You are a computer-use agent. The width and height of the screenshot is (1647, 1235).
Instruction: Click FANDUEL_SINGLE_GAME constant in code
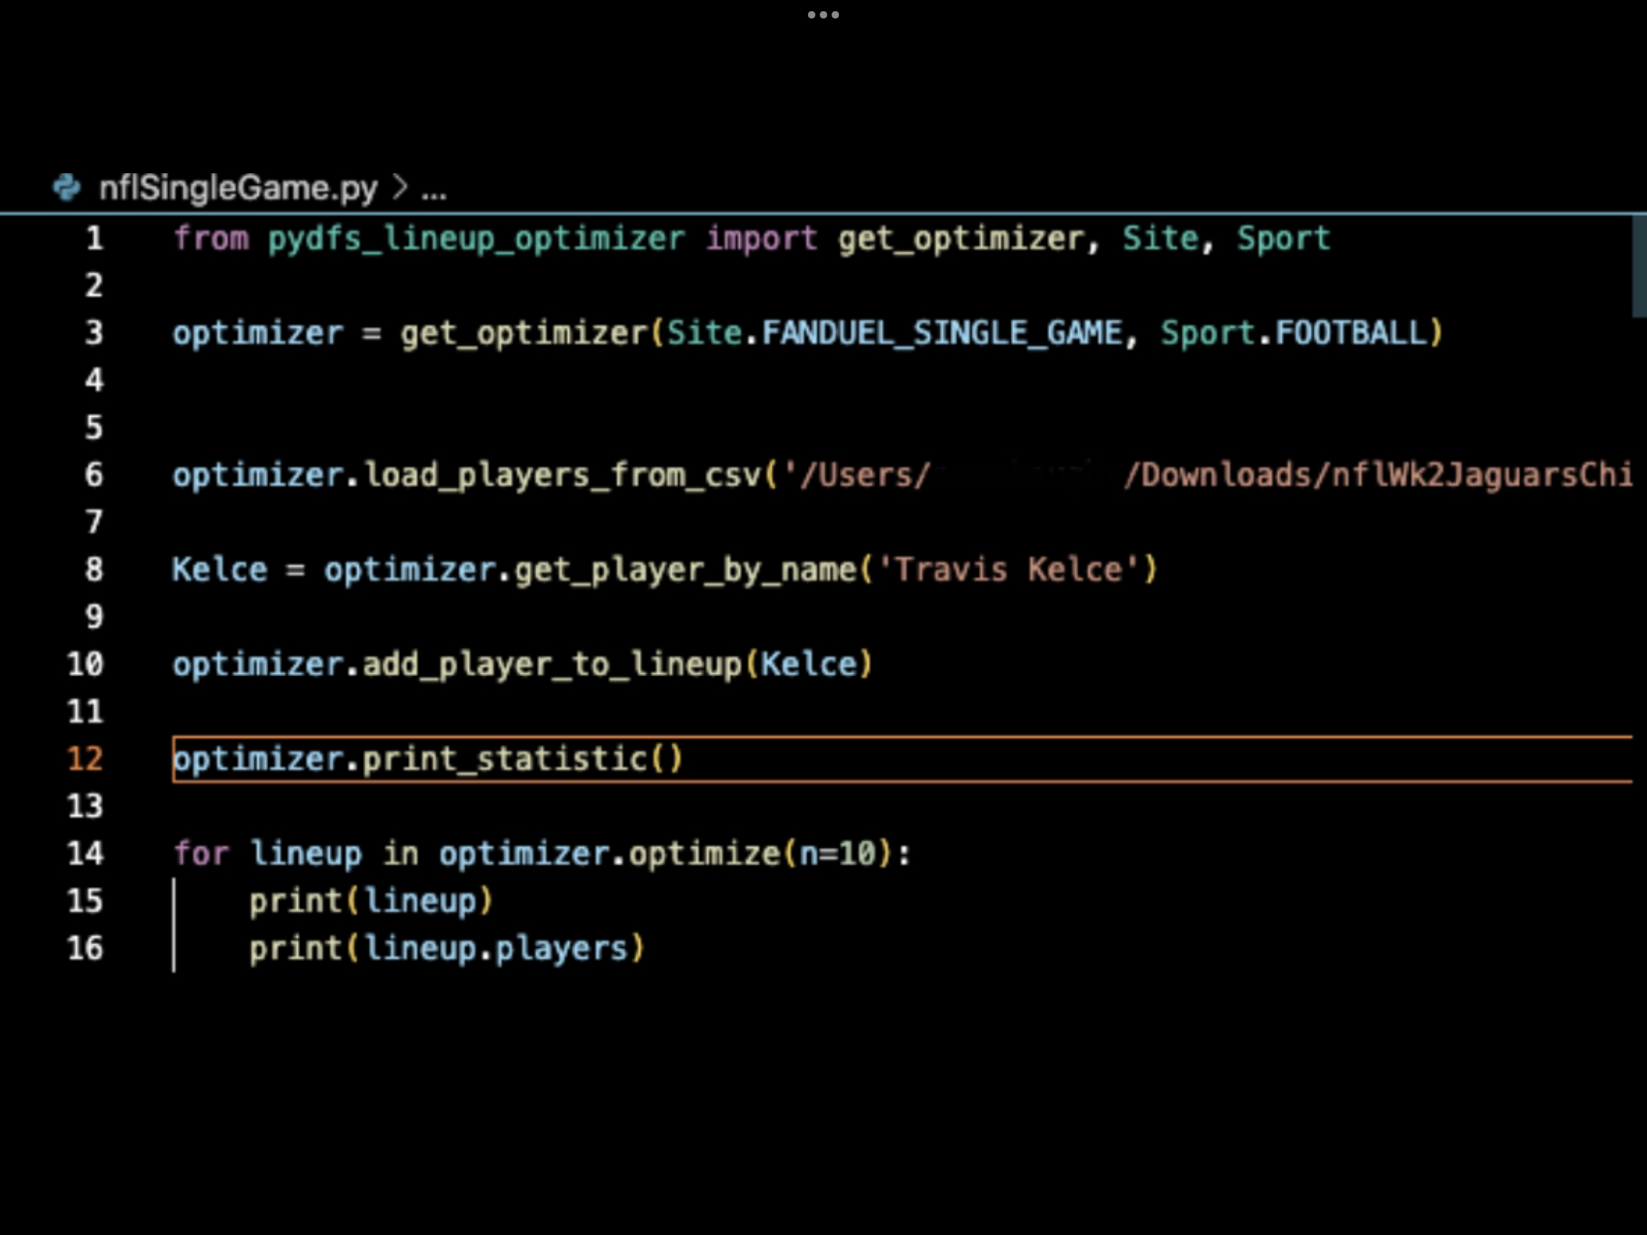tap(942, 333)
